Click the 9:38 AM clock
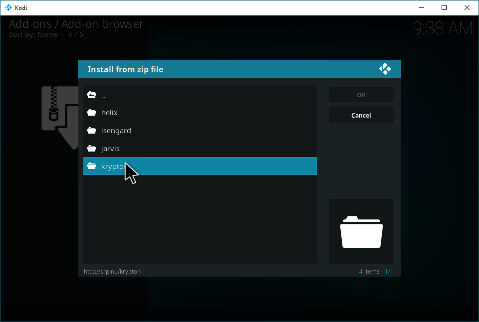 (443, 28)
